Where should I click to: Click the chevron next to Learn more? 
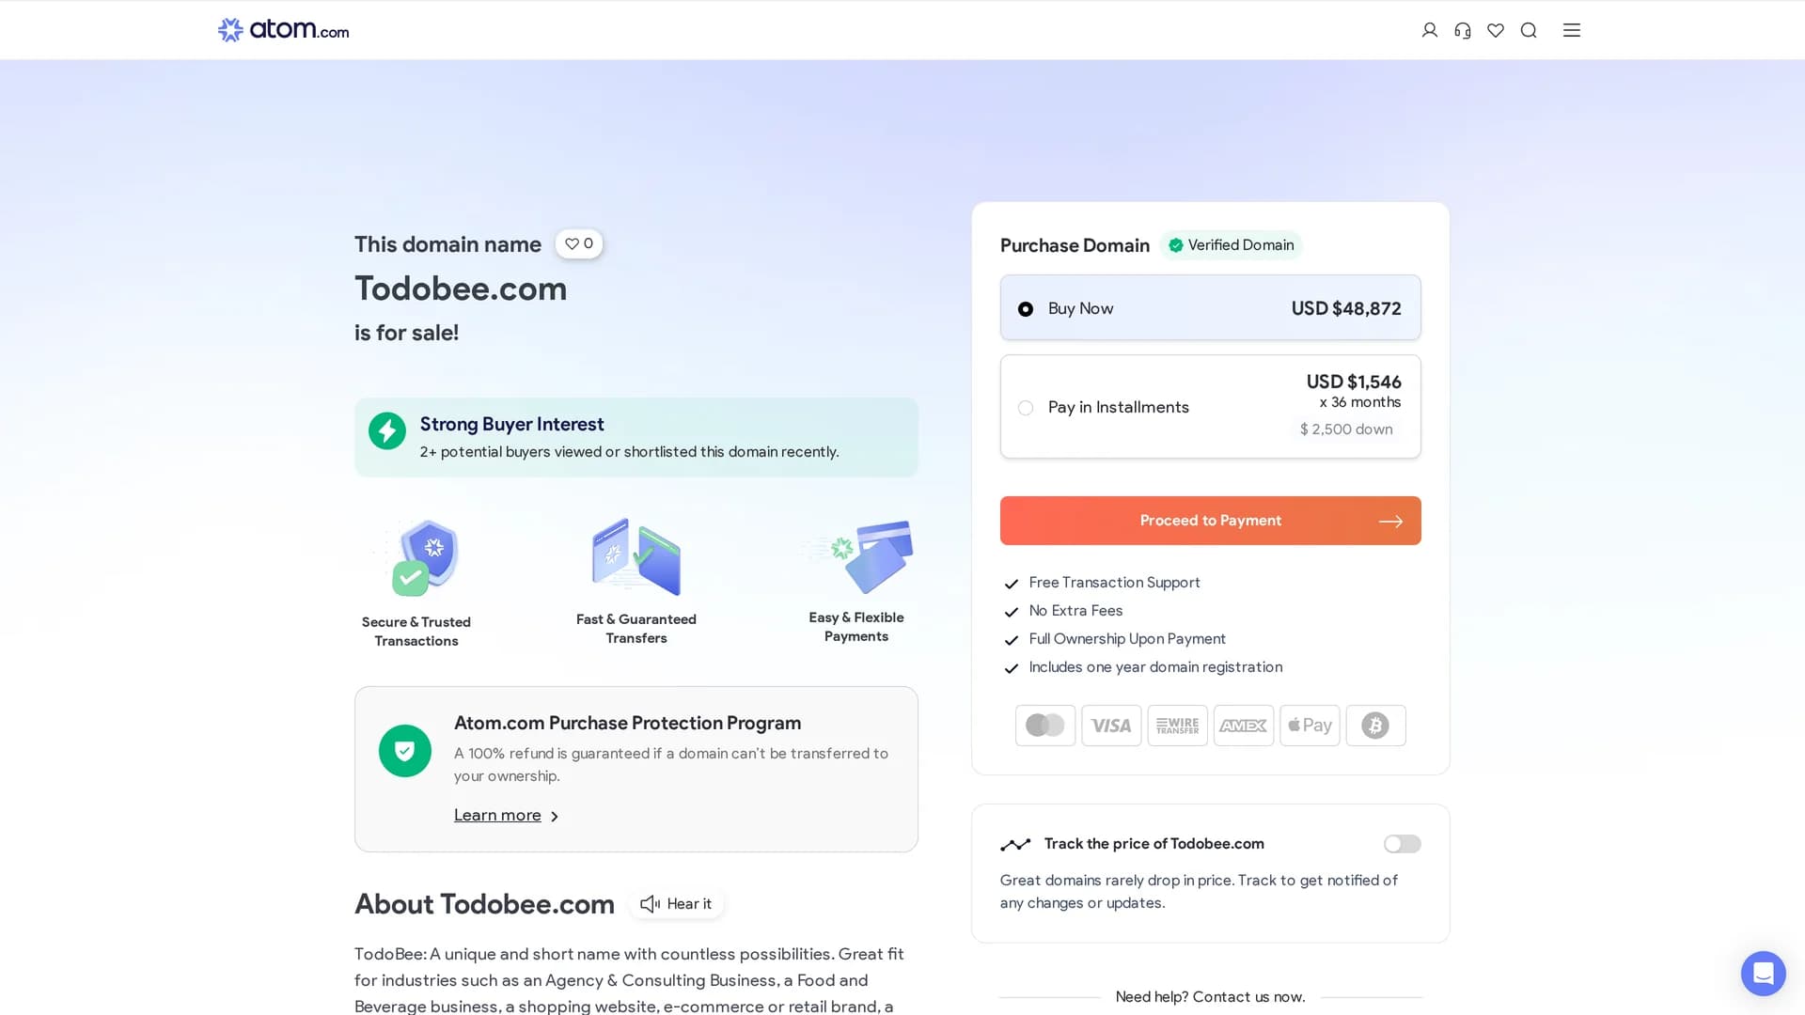tap(555, 817)
